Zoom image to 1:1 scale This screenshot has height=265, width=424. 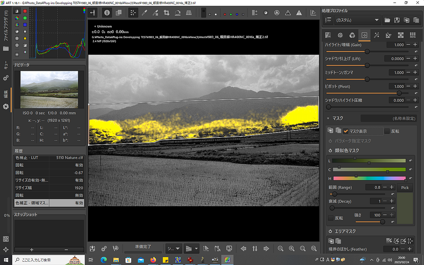point(314,248)
